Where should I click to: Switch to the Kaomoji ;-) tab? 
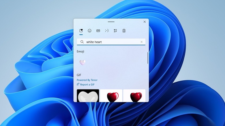pyautogui.click(x=107, y=31)
